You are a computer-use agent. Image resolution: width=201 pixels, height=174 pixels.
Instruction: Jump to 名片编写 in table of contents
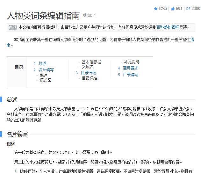pos(46,70)
